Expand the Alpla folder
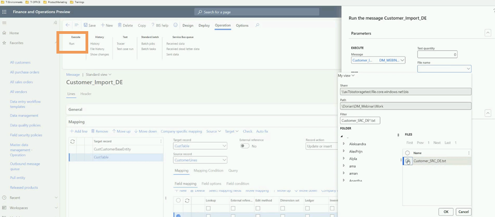Screen dimensions: 495x217 pyautogui.click(x=344, y=159)
